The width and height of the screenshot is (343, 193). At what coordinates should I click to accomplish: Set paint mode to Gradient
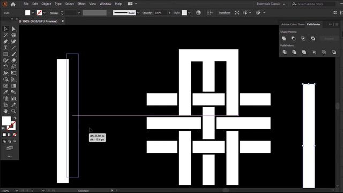10,135
